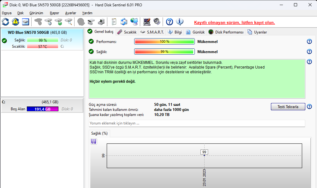This screenshot has height=188, width=317.
Task: Switch to the Uyarılar tab
Action: click(257, 32)
